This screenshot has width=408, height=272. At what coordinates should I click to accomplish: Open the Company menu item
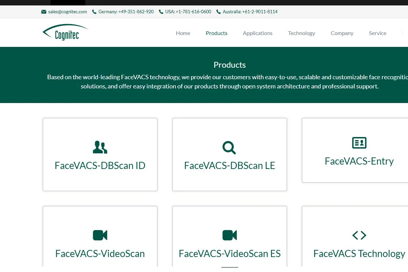(x=342, y=33)
